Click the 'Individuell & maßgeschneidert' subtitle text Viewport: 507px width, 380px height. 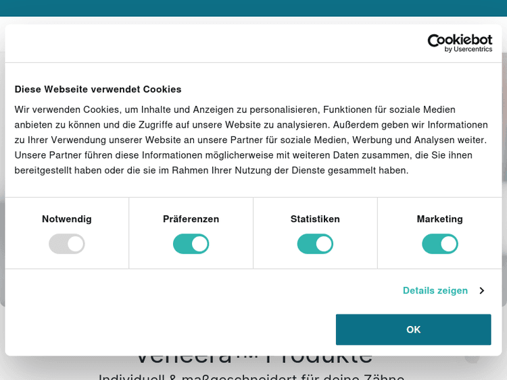(x=251, y=376)
